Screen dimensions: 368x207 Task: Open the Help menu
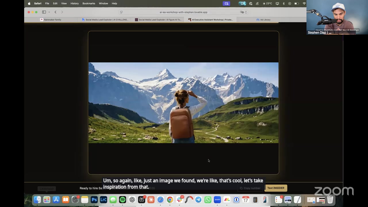click(x=114, y=3)
